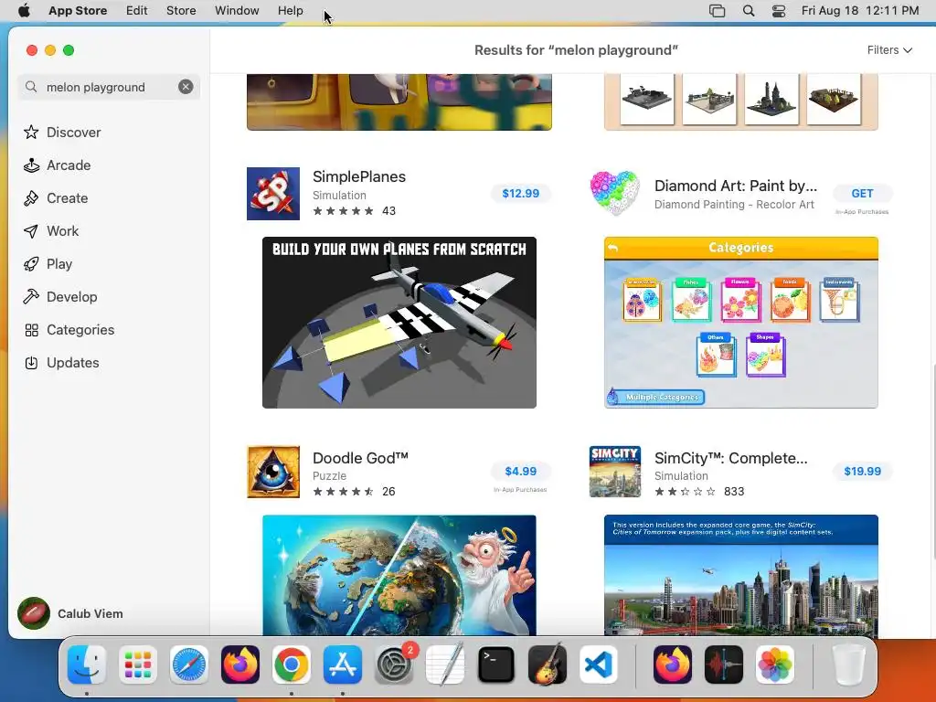This screenshot has width=936, height=702.
Task: Launch Safari from the Dock
Action: 189,665
